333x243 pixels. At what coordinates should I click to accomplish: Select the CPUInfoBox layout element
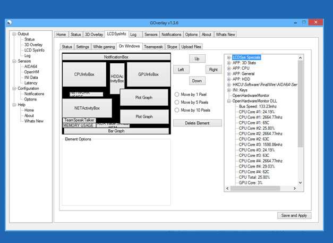click(x=84, y=74)
